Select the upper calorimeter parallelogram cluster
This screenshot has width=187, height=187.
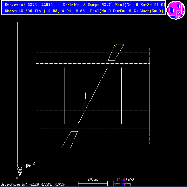click(x=116, y=52)
